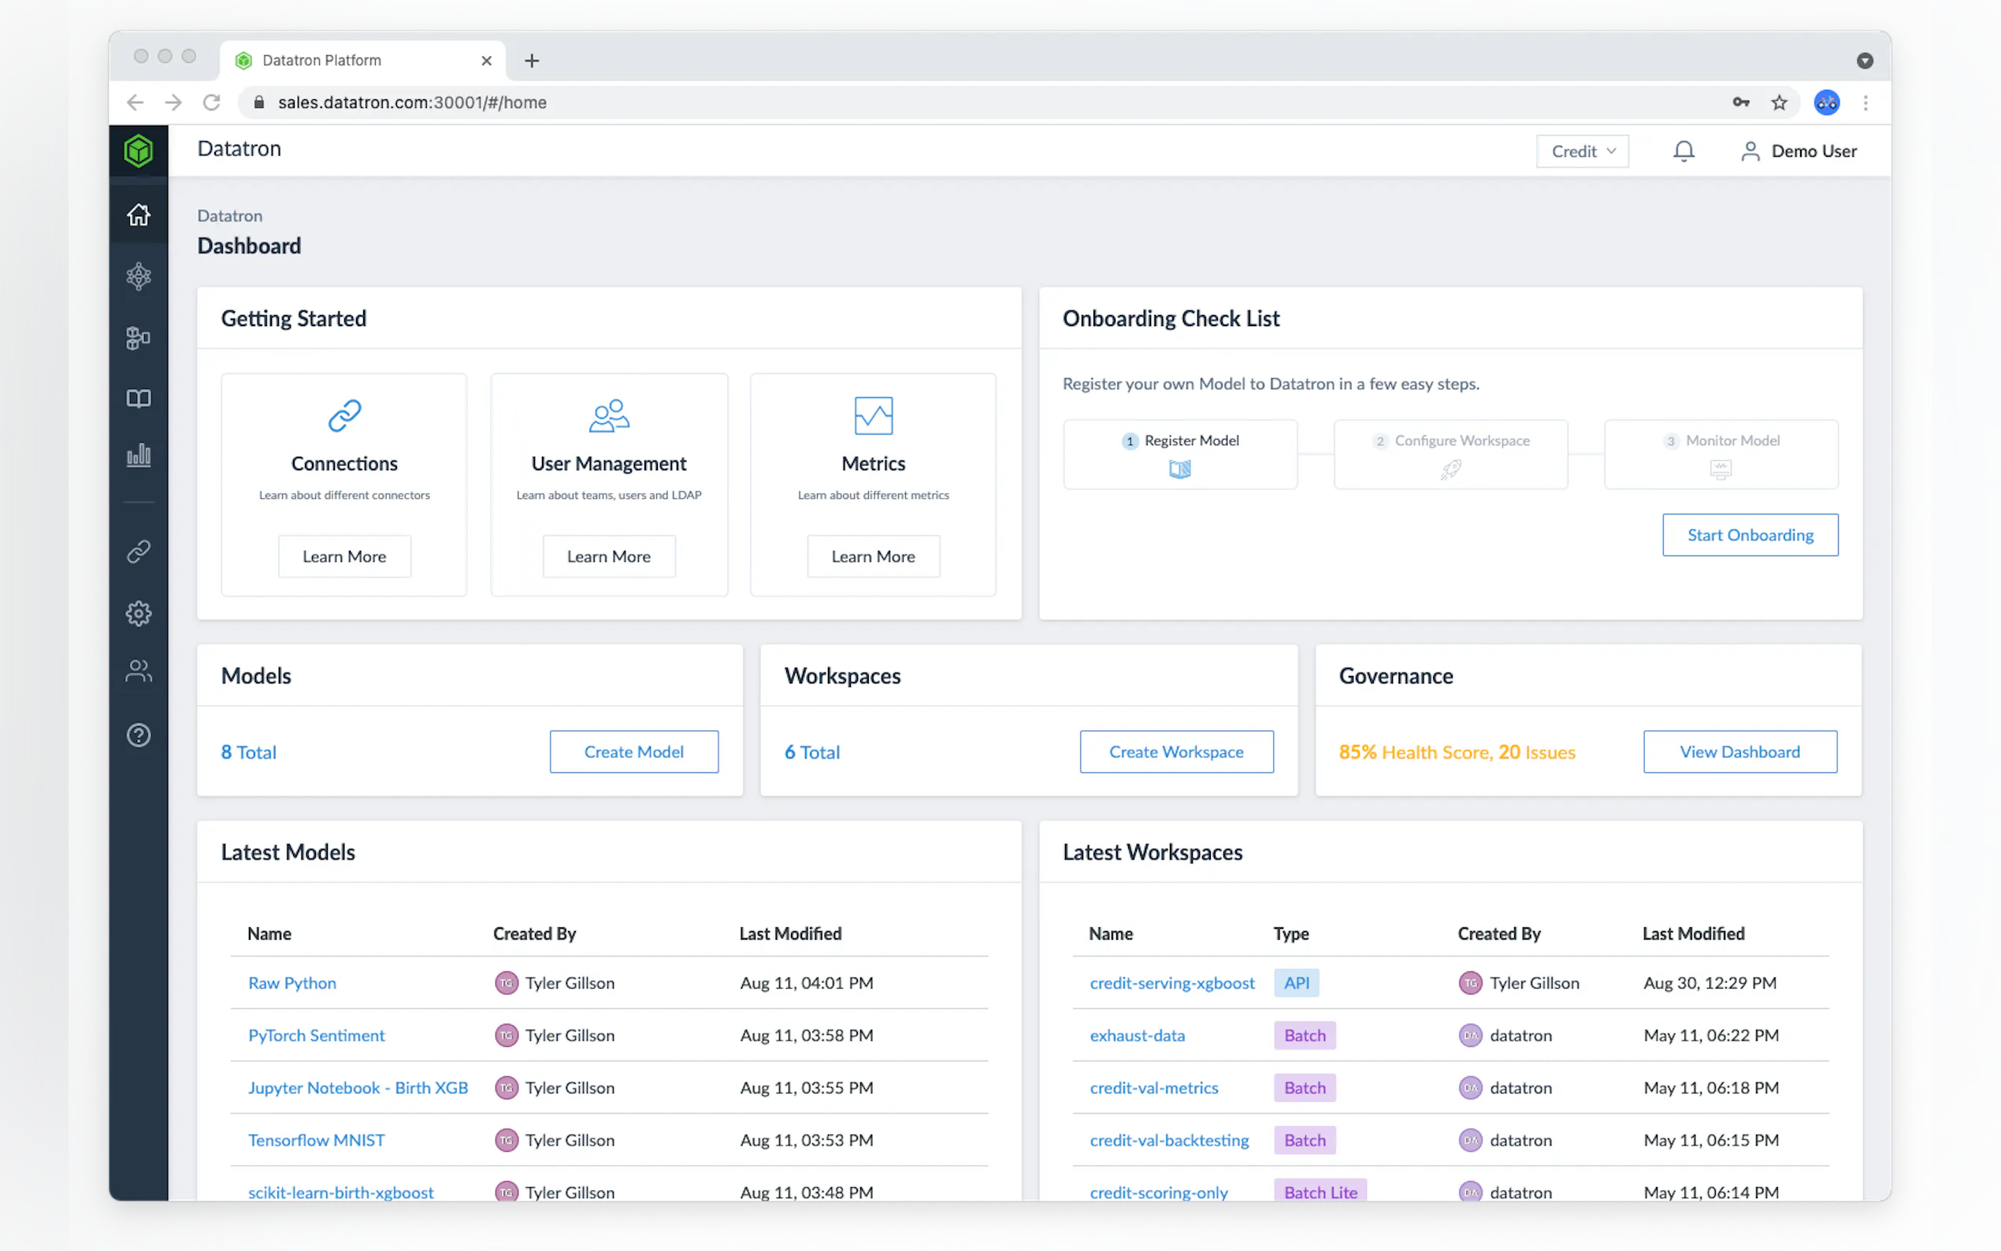Open a new browser tab

pyautogui.click(x=532, y=61)
